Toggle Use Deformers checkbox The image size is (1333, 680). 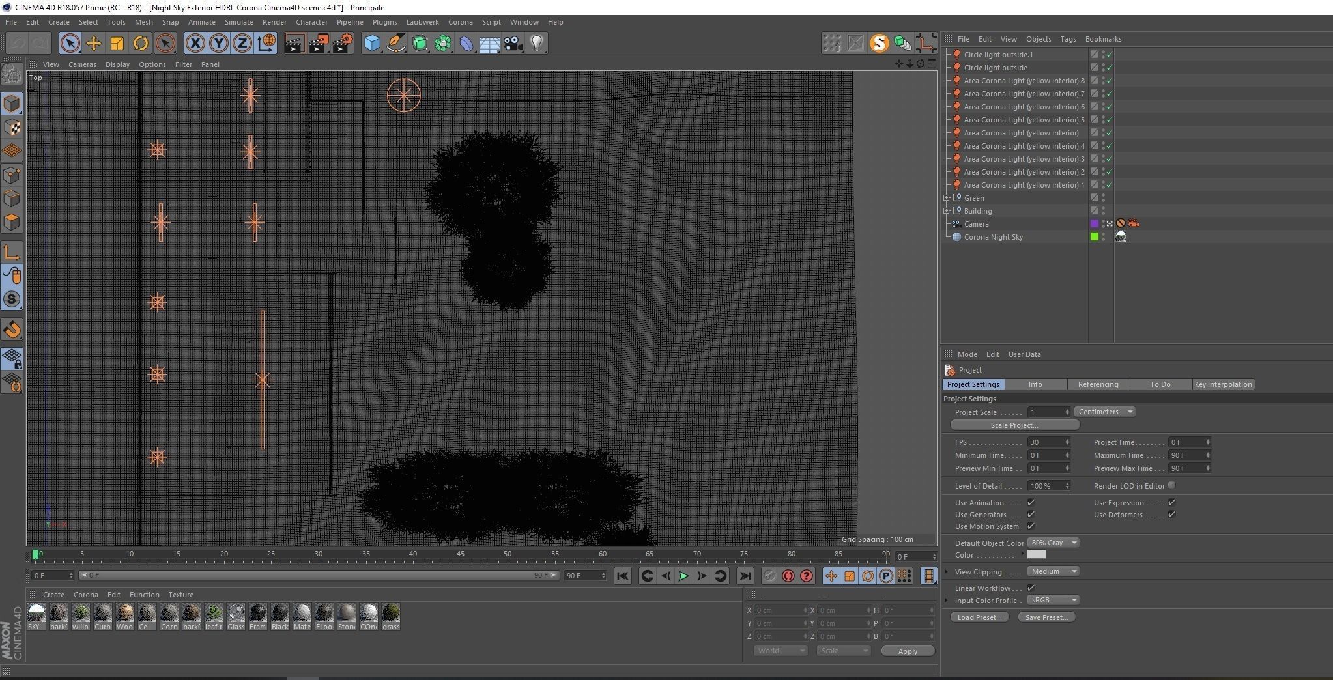tap(1171, 515)
